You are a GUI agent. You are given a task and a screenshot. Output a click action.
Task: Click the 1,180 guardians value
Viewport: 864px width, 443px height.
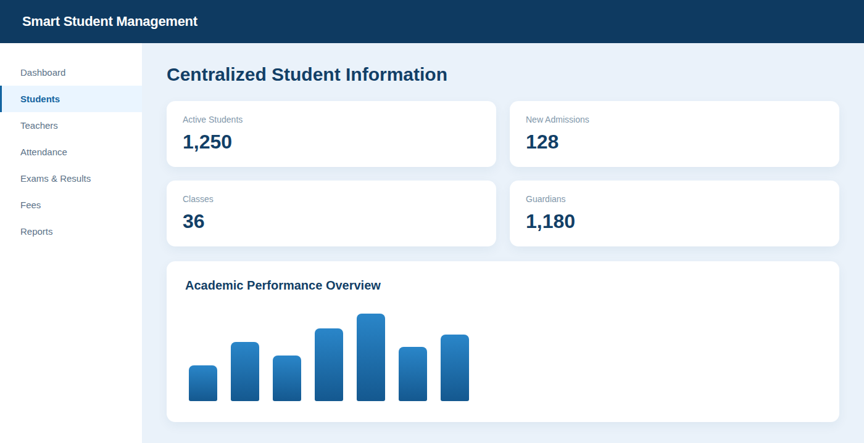(550, 222)
